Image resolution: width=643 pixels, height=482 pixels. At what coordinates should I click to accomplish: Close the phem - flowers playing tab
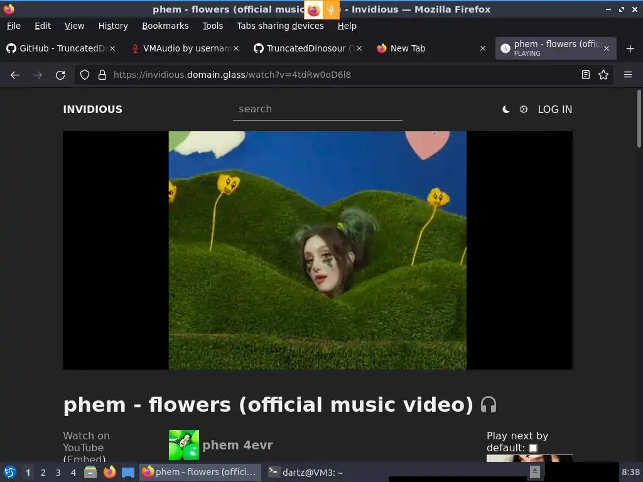(x=607, y=48)
